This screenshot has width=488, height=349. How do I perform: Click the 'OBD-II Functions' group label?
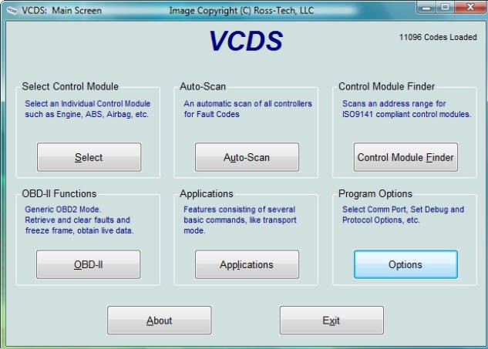[59, 194]
